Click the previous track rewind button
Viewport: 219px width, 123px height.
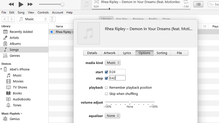pyautogui.click(x=11, y=4)
